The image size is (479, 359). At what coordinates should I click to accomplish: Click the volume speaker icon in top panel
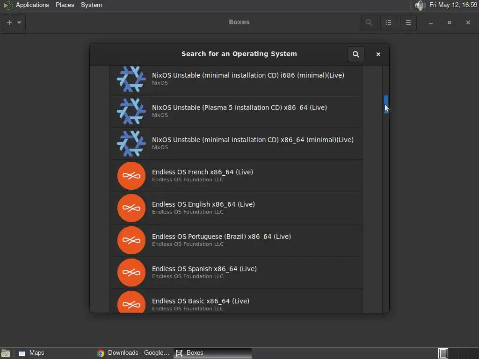(421, 5)
